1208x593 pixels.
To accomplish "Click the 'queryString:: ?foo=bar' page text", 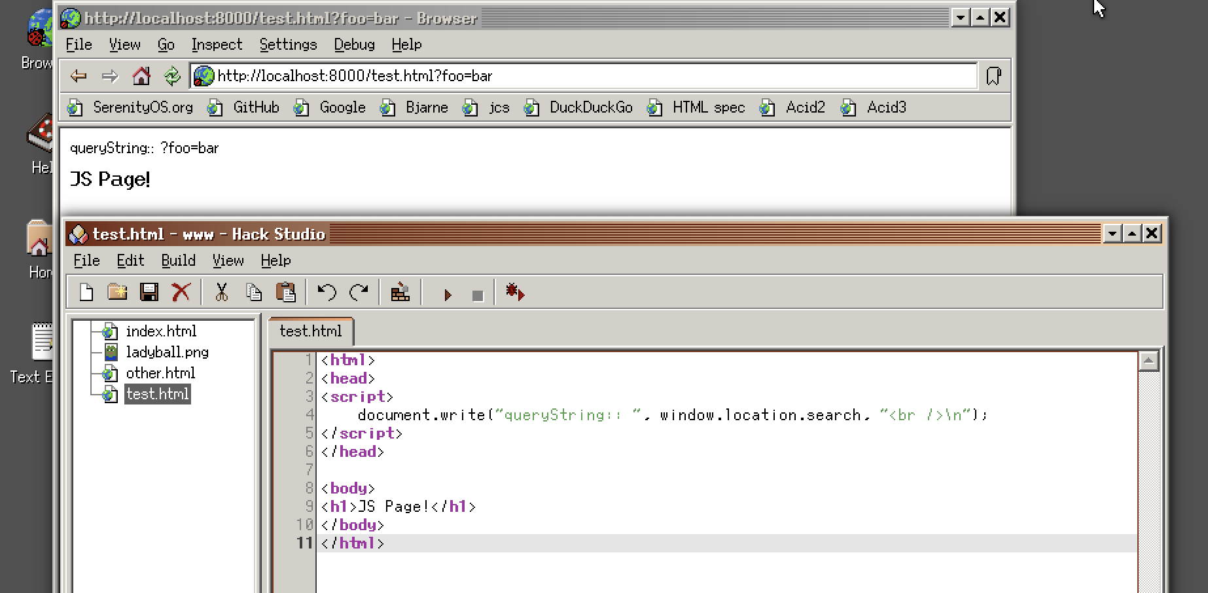I will coord(144,148).
